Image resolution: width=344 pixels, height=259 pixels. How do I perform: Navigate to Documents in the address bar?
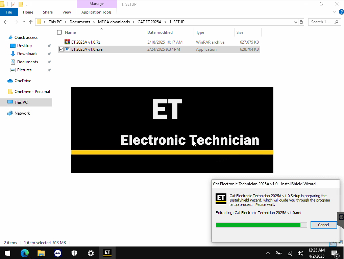pos(80,22)
